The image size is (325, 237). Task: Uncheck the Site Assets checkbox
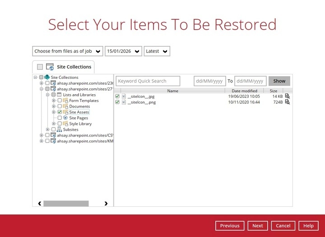tap(60, 112)
